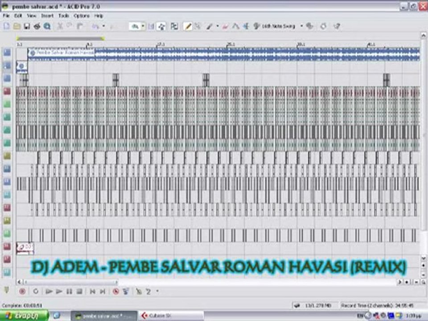The width and height of the screenshot is (428, 321).
Task: Click the Pembe Salvar Roman Havasi audio event
Action: [223, 54]
